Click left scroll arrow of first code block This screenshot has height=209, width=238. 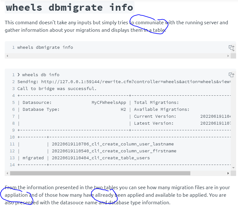[7, 56]
